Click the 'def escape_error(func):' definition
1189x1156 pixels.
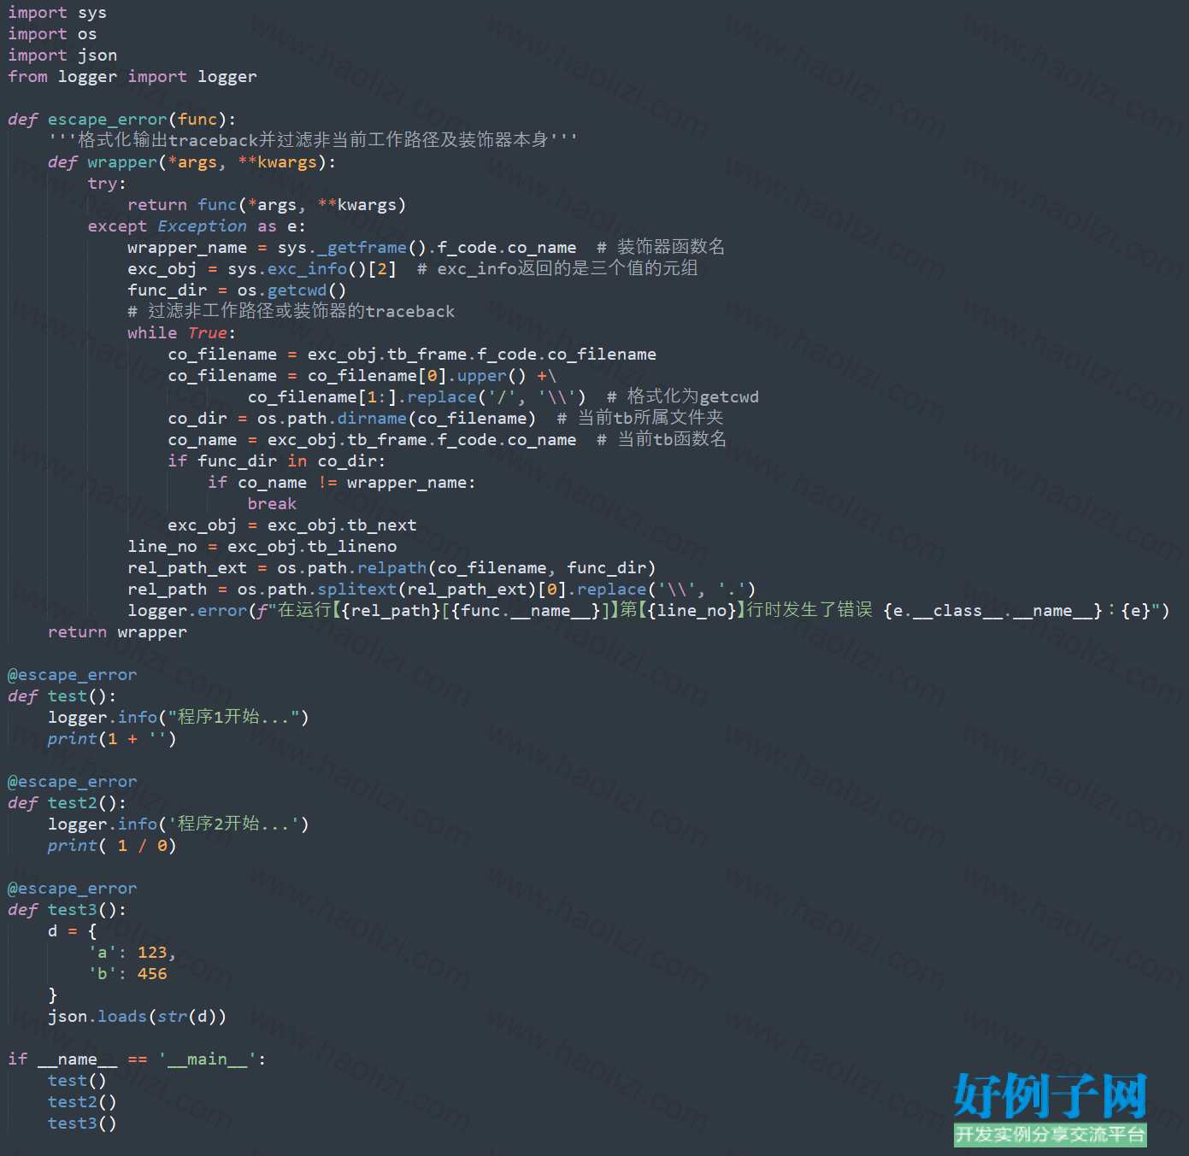122,120
